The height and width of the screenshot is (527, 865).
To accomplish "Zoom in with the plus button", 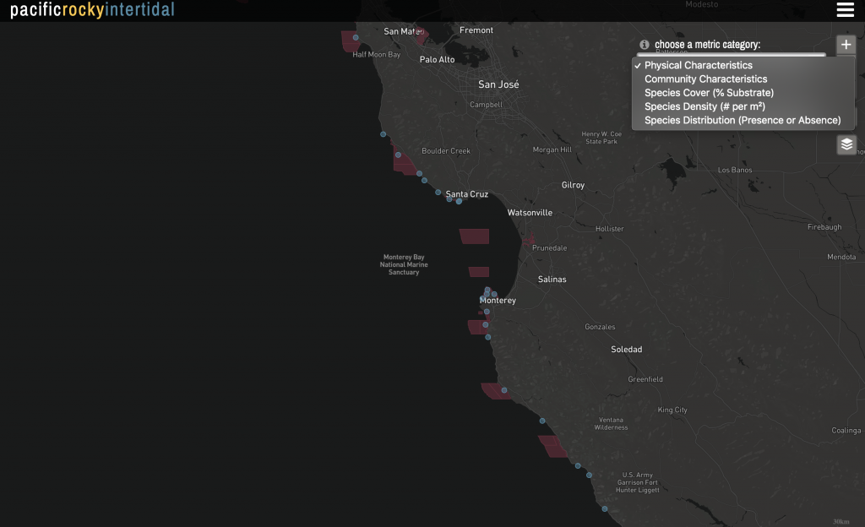I will [846, 45].
